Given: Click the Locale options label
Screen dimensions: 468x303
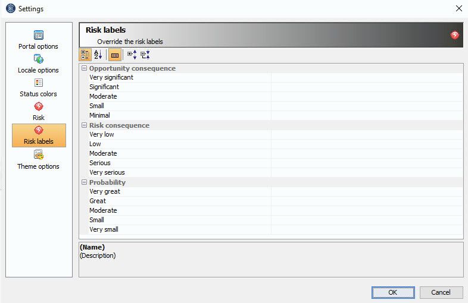Looking at the screenshot, I should (x=38, y=70).
